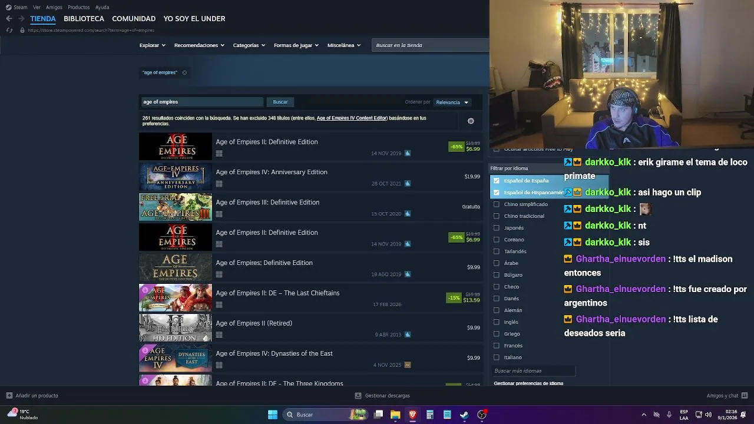Click the blue icon beside date 9 ABR 2013

tap(408, 334)
